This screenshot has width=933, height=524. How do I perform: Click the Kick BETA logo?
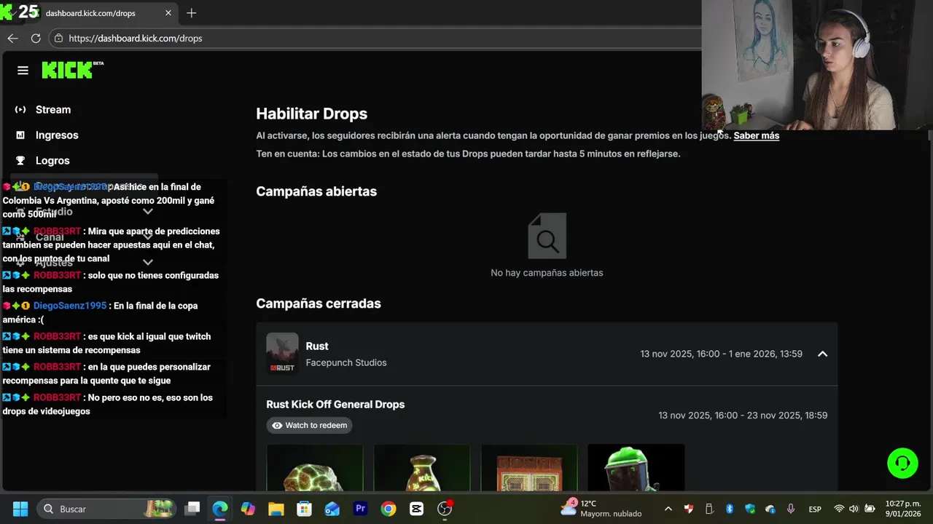pyautogui.click(x=72, y=70)
